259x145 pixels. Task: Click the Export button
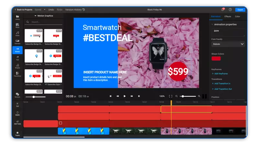(240, 10)
